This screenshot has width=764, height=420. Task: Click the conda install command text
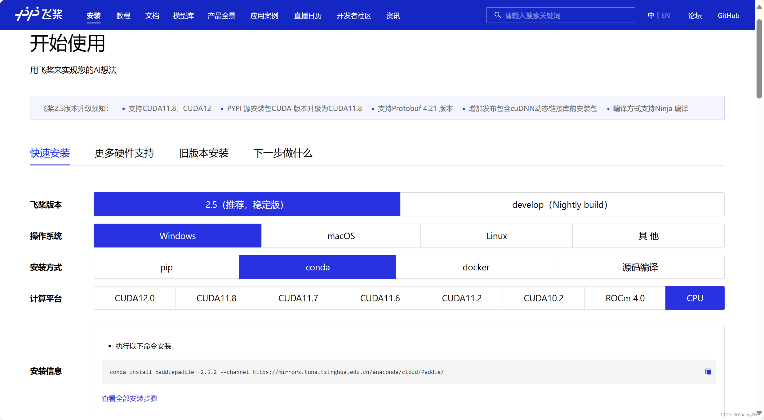277,372
